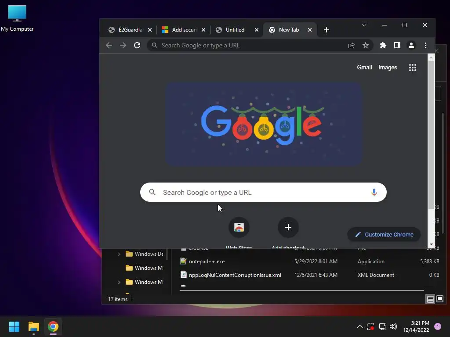This screenshot has height=337, width=450.
Task: Click the Chrome page scrollbar
Action: tap(431, 135)
